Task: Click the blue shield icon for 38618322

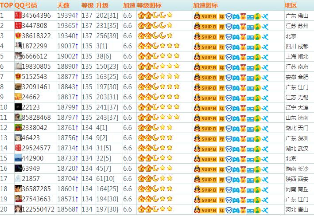Action: pos(229,37)
